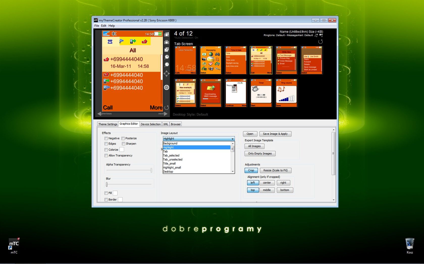This screenshot has width=424, height=264.
Task: Click the Open button
Action: point(250,134)
